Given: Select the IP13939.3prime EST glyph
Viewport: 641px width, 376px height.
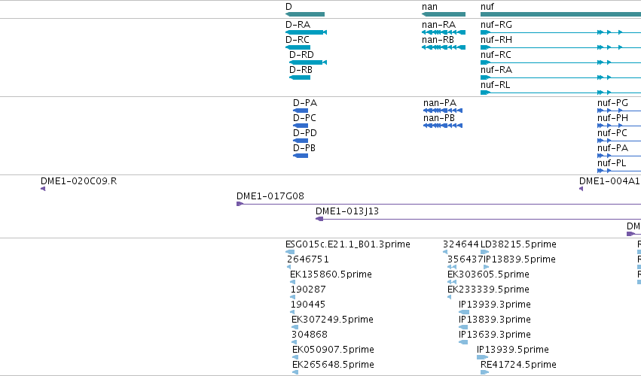Looking at the screenshot, I should pyautogui.click(x=463, y=312).
